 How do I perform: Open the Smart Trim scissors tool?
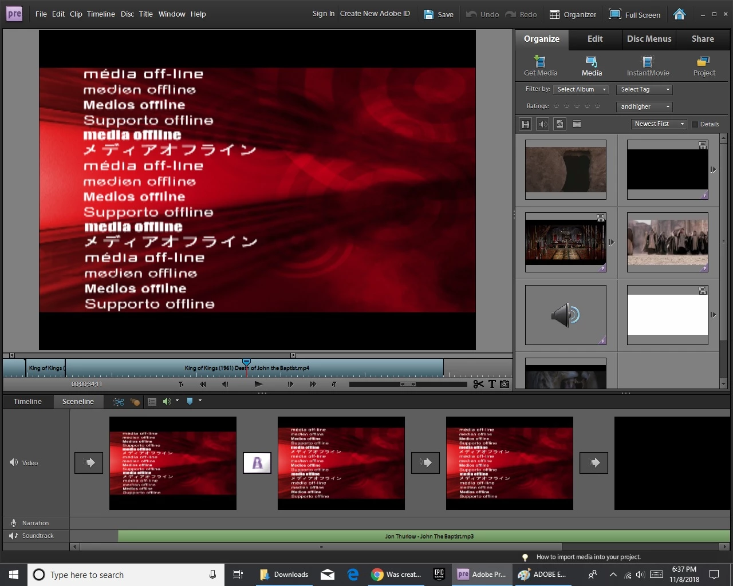[119, 402]
